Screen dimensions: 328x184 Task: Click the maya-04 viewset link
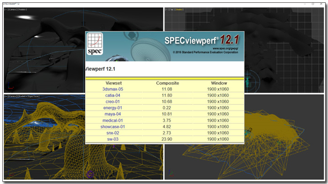pos(112,114)
